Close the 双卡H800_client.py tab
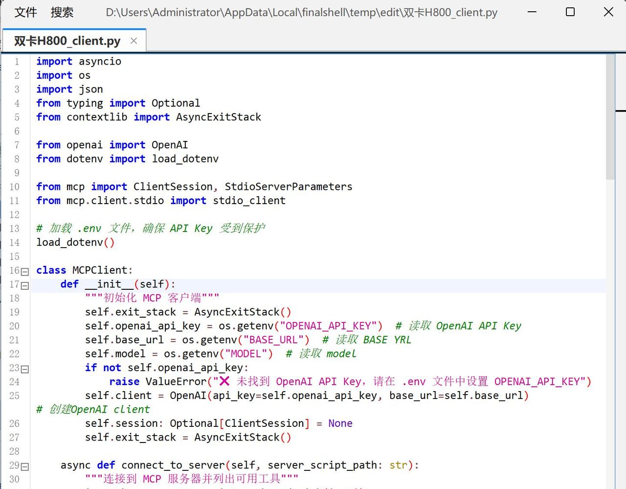Image resolution: width=626 pixels, height=489 pixels. pos(134,41)
